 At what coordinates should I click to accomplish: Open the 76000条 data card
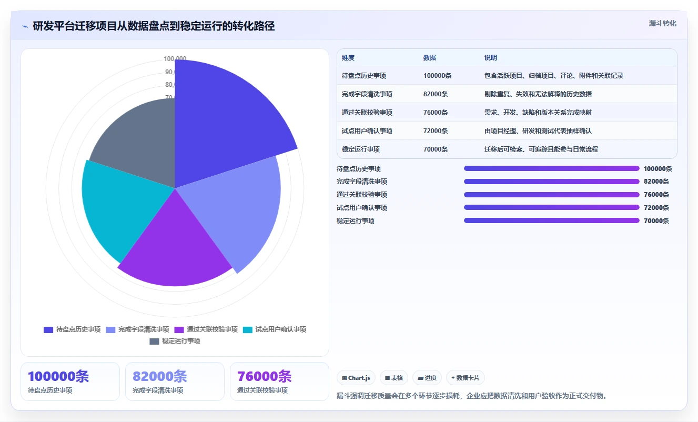(279, 381)
